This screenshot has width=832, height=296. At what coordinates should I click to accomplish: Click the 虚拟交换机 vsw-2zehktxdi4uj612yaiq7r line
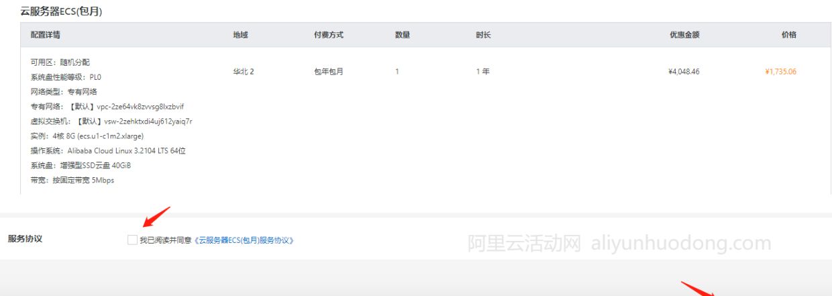tap(111, 121)
